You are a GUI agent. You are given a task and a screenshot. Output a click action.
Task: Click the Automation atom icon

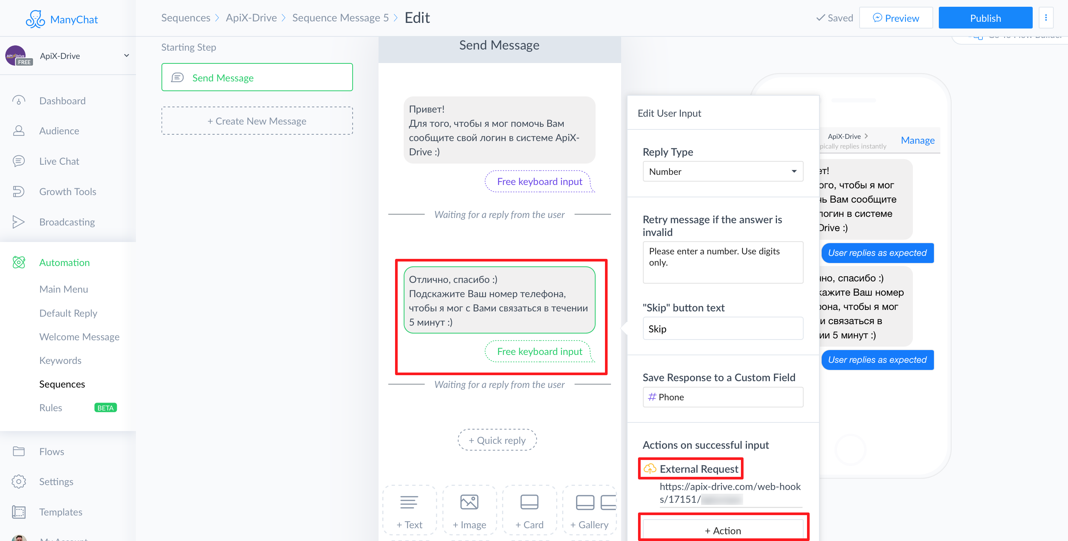coord(19,262)
